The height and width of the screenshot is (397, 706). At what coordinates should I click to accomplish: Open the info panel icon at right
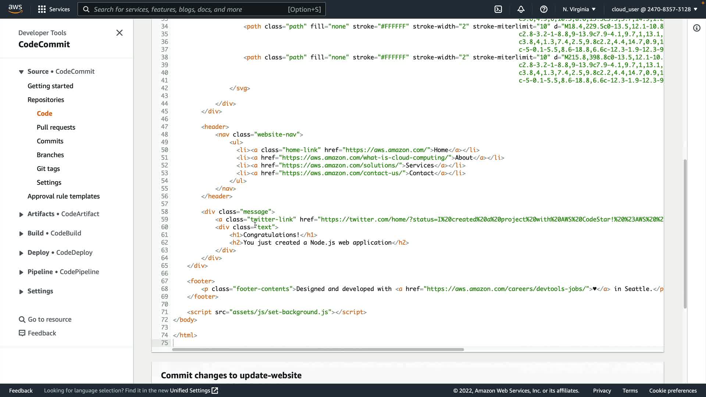point(696,28)
